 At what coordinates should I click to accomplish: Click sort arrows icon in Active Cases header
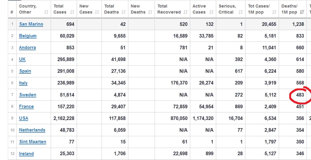pos(211,12)
